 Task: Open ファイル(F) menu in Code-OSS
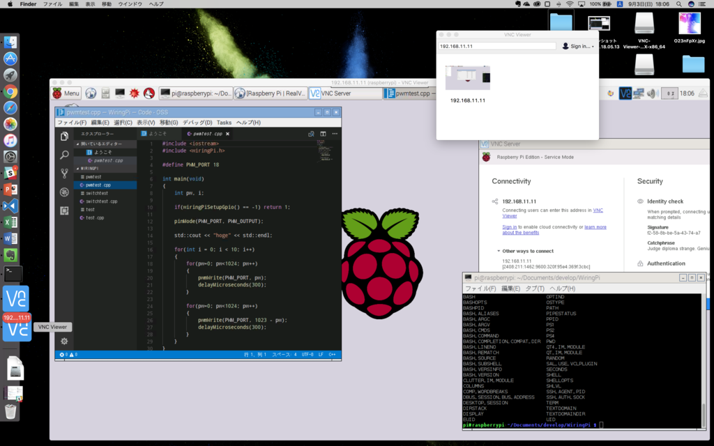72,123
